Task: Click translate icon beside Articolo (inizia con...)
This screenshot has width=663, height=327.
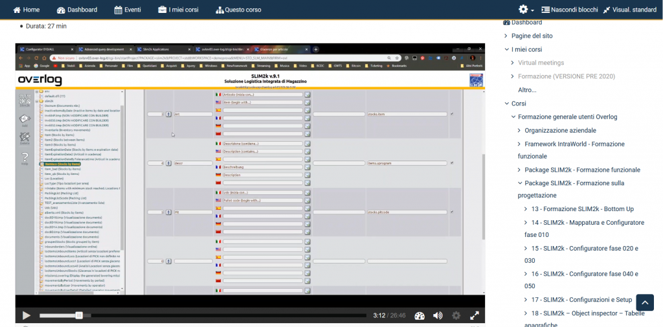Action: 308,95
